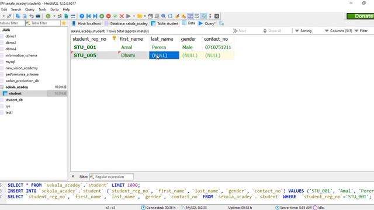Image resolution: width=374 pixels, height=210 pixels.
Task: Select the information_schema database
Action: [21, 55]
